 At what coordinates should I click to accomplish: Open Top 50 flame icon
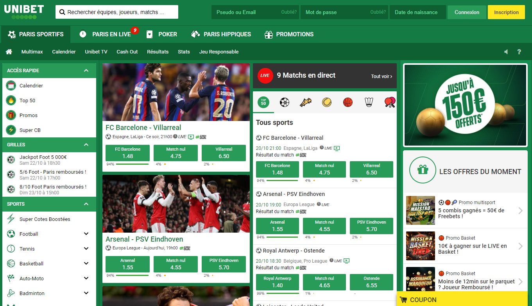coord(11,100)
